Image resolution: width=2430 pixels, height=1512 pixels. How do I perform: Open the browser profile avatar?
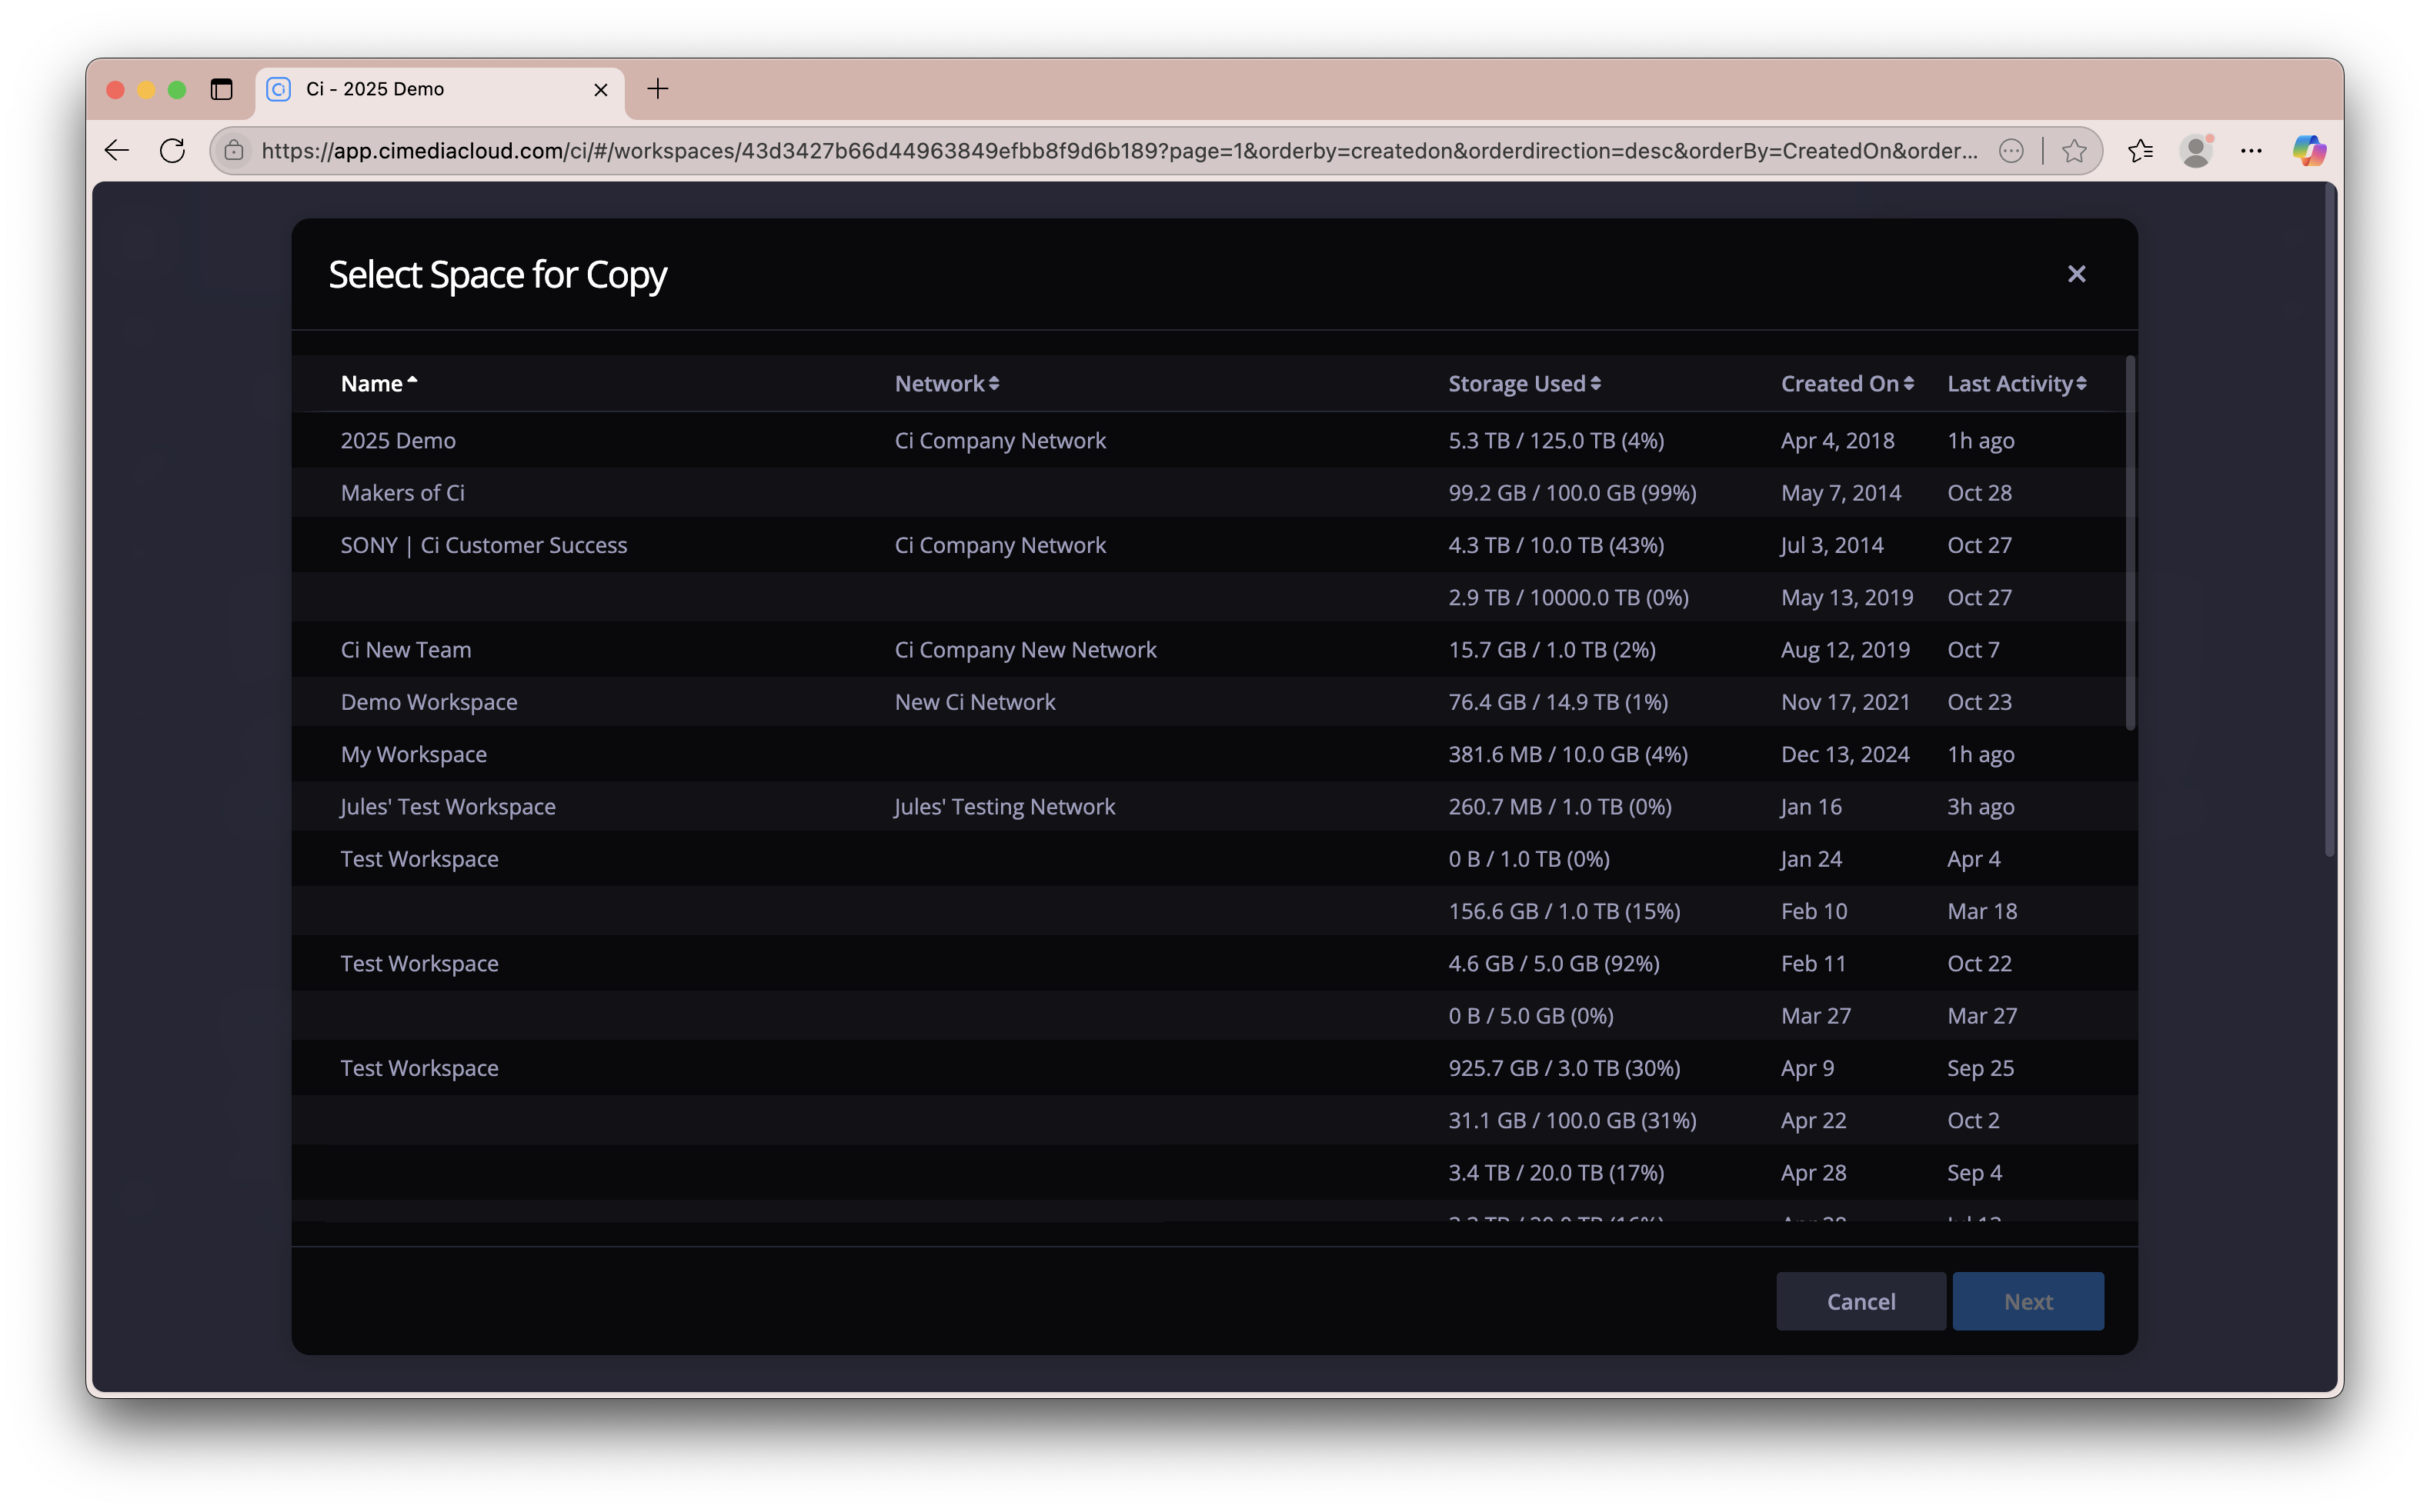2196,151
